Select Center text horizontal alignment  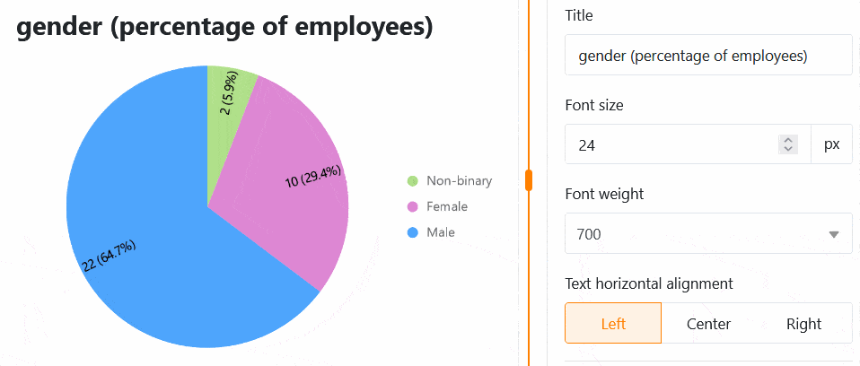[708, 324]
